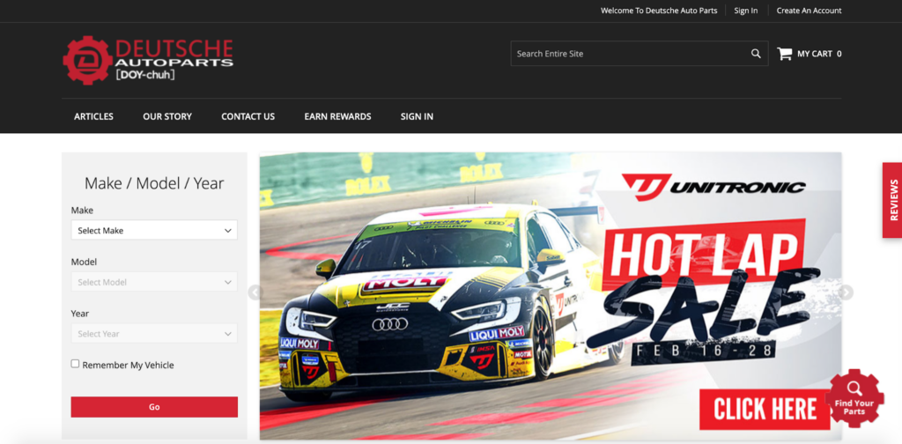This screenshot has height=444, width=902.
Task: Open the red Reviews side tab
Action: tap(891, 200)
